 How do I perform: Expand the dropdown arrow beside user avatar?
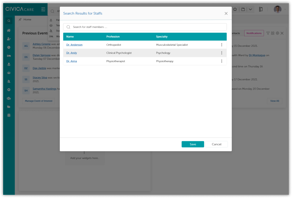click(x=285, y=9)
